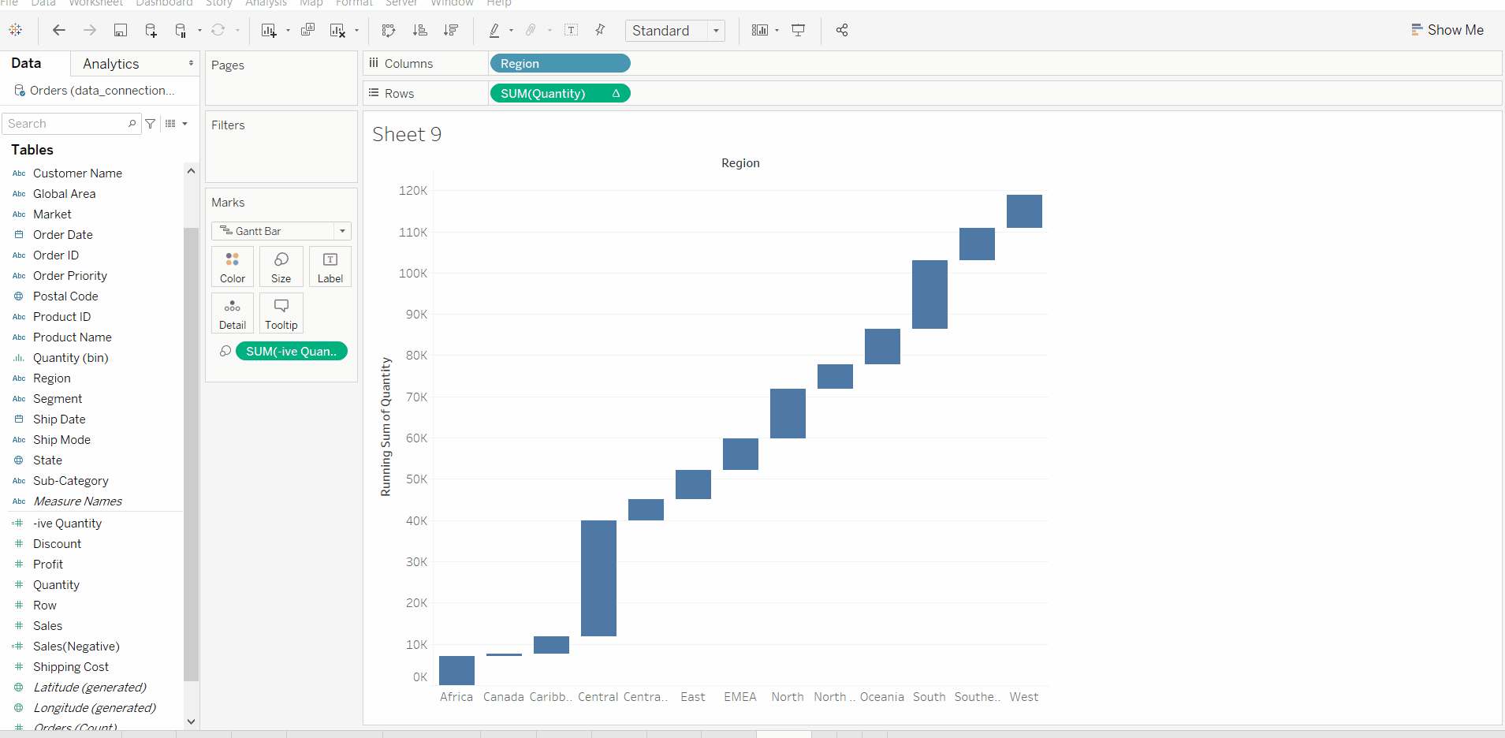Open the Color marks card
This screenshot has width=1505, height=738.
232,266
